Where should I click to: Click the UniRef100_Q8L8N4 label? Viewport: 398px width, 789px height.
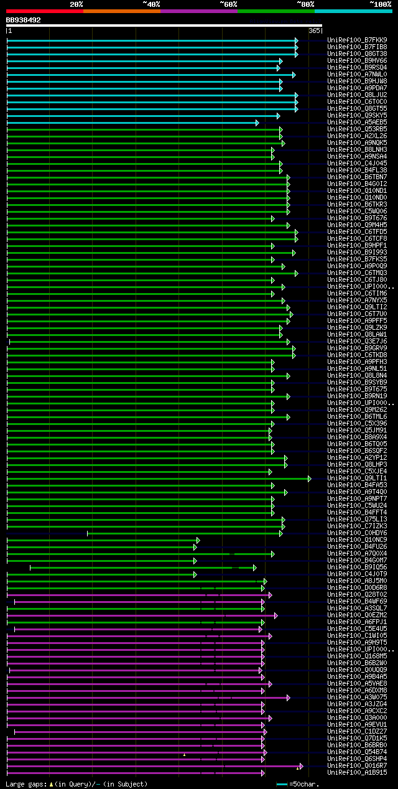point(357,376)
